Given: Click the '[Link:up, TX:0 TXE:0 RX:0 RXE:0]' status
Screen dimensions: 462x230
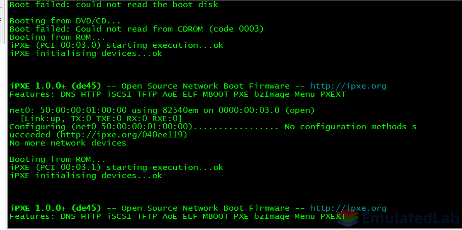Looking at the screenshot, I should pos(101,119).
